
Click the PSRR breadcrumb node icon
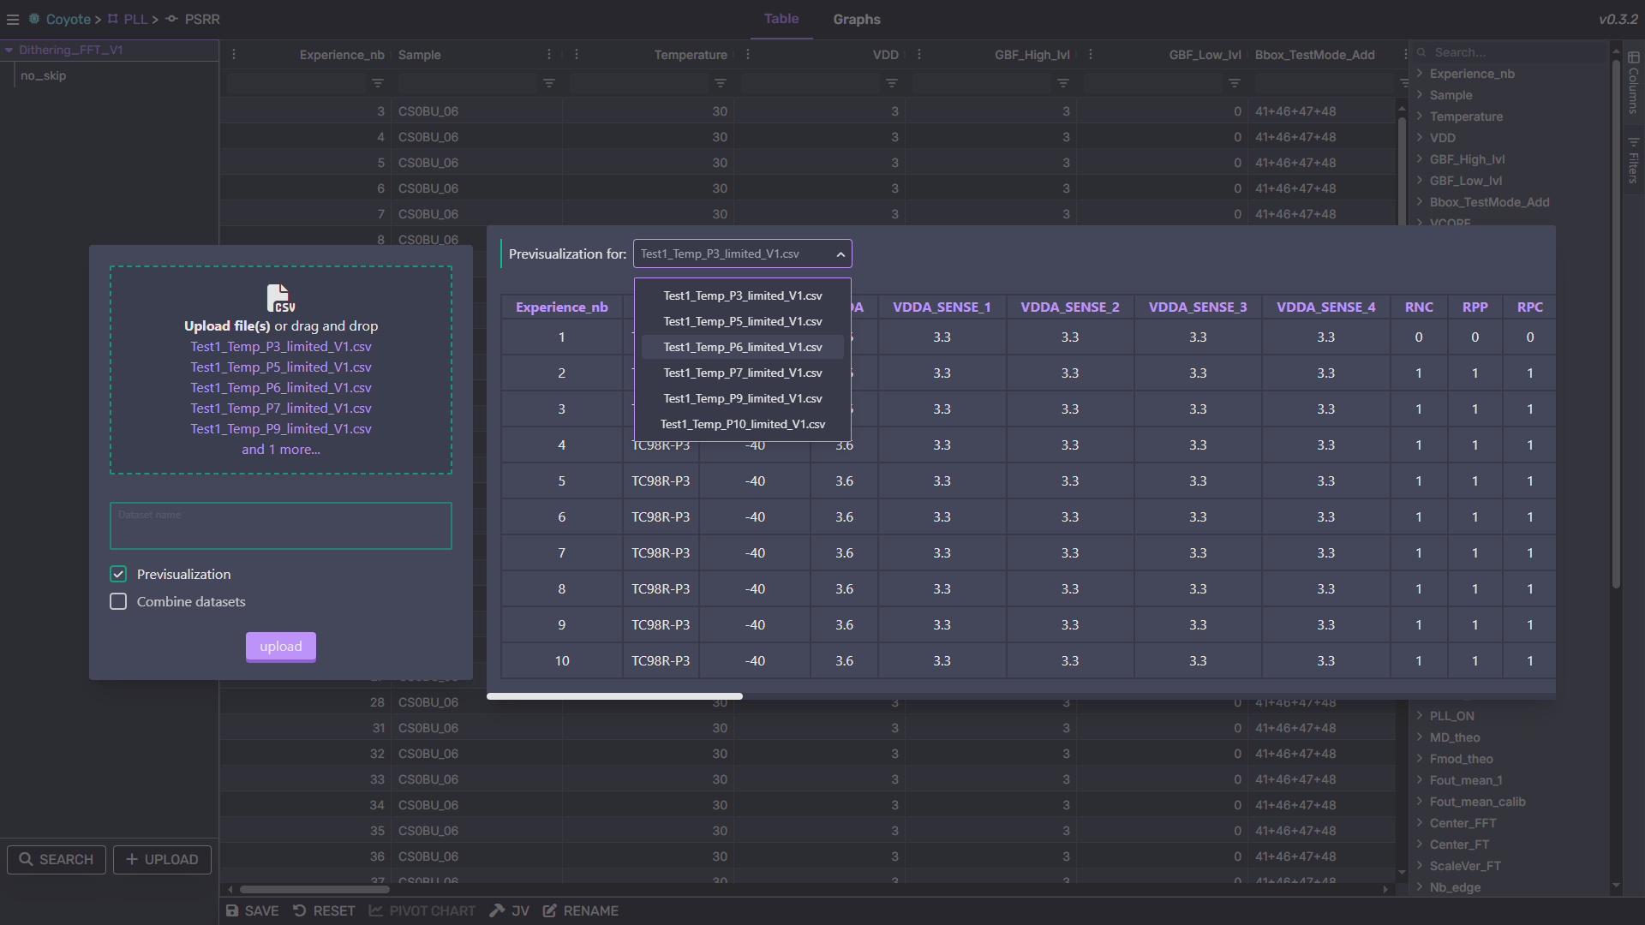pyautogui.click(x=171, y=19)
